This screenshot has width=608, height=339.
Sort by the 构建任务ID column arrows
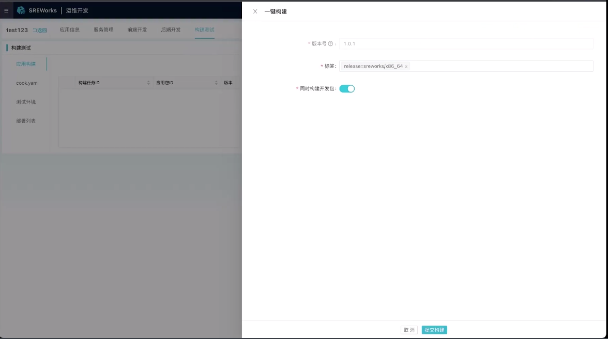148,83
